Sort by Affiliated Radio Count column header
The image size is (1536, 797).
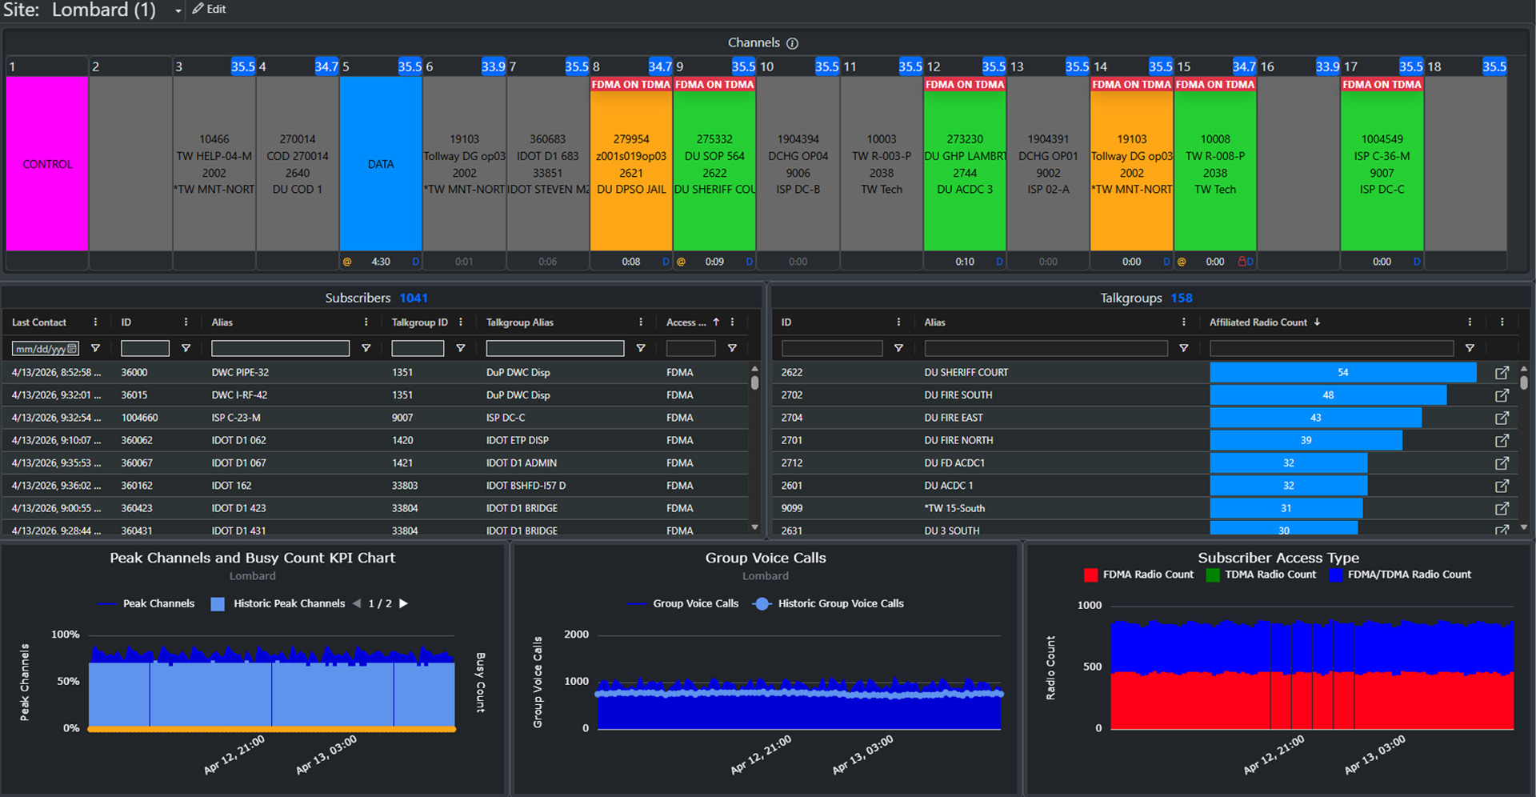pos(1258,322)
